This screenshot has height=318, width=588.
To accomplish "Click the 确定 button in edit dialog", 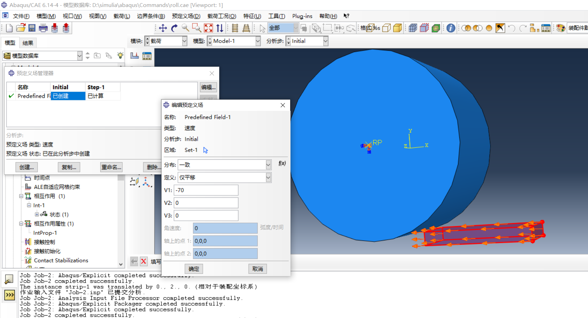I will 194,269.
